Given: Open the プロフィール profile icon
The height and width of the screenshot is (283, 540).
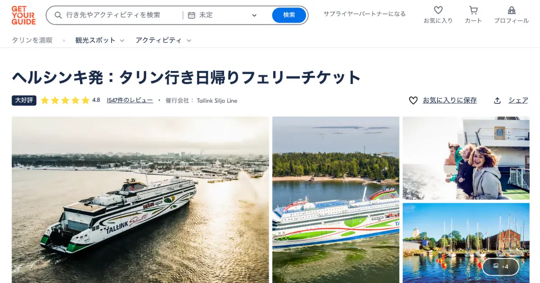Looking at the screenshot, I should coord(512,10).
